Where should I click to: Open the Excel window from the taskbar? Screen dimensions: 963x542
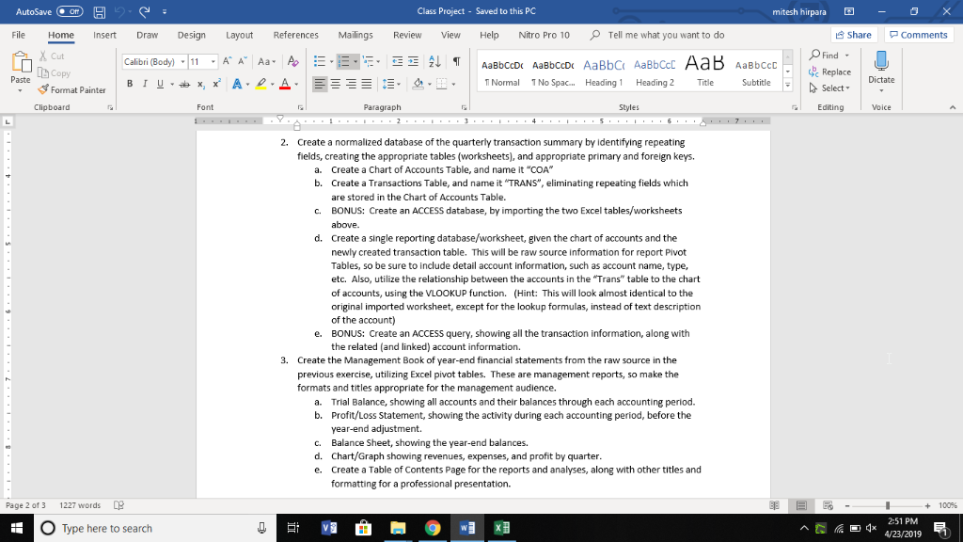[x=499, y=528]
